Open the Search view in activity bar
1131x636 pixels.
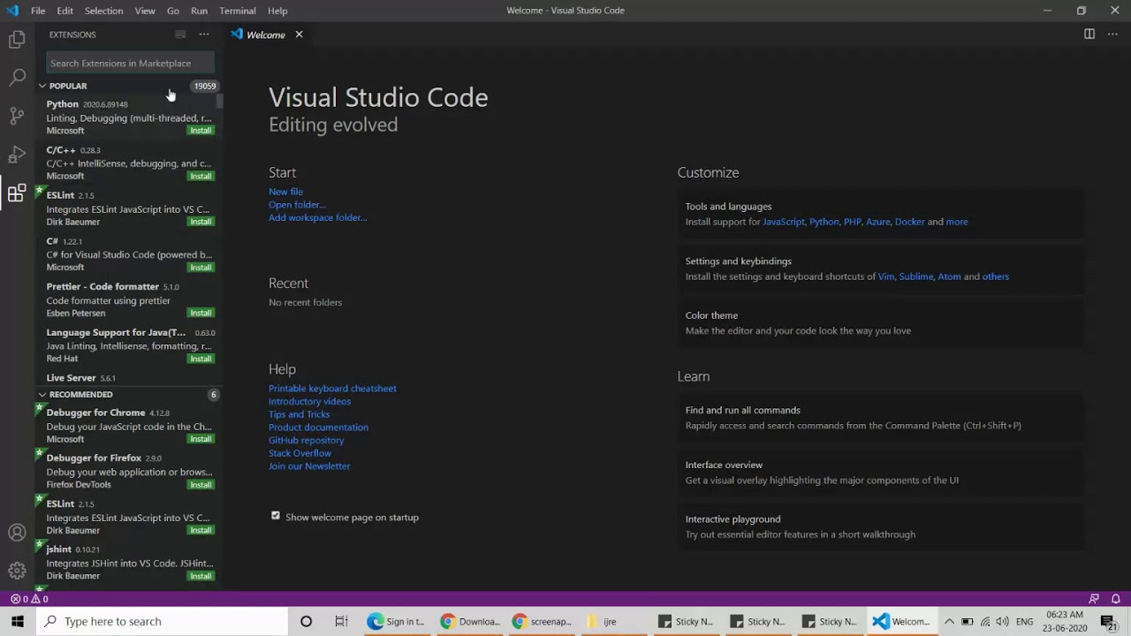[17, 78]
